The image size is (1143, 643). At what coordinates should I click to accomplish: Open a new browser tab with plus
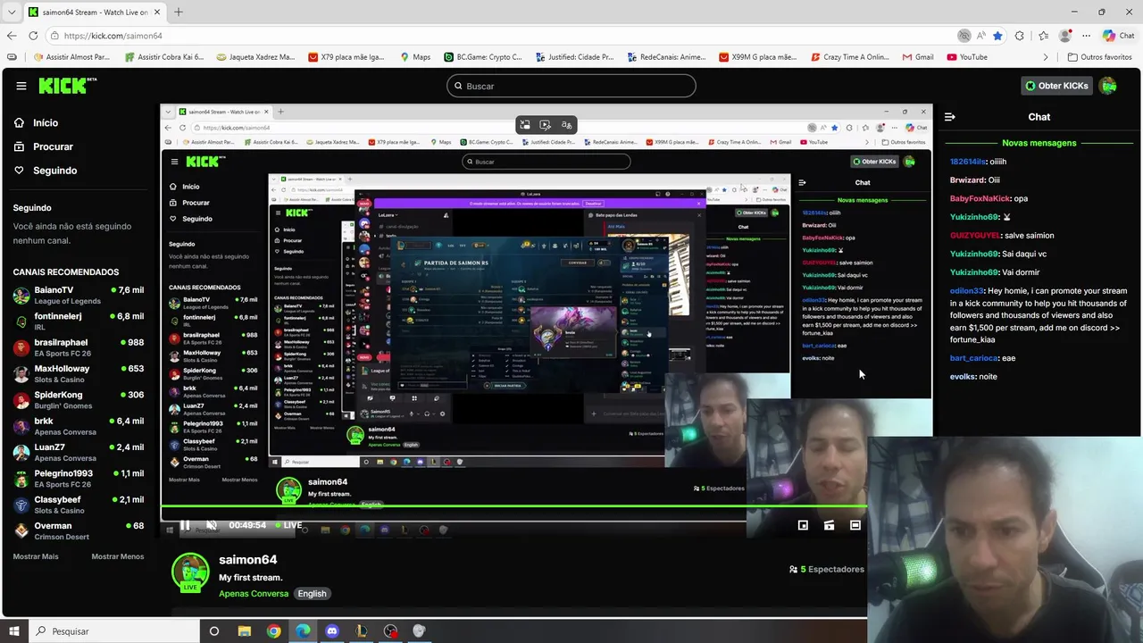[x=178, y=12]
